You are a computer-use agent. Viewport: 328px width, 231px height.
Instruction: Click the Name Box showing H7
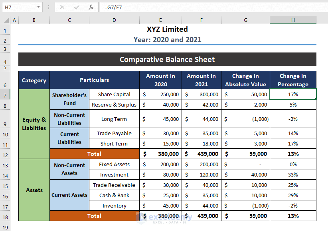(18, 7)
